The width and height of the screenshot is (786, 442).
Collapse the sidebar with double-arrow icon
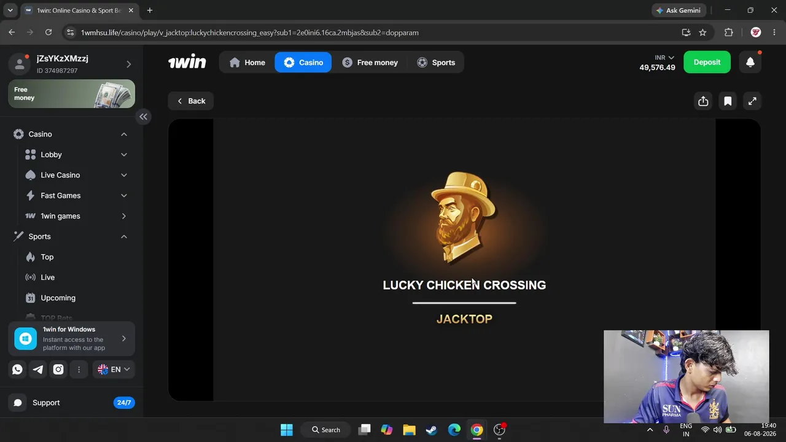click(x=143, y=117)
